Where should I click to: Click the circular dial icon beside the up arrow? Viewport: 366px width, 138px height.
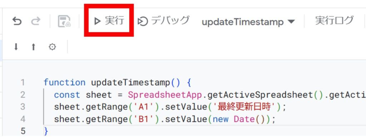point(52,47)
